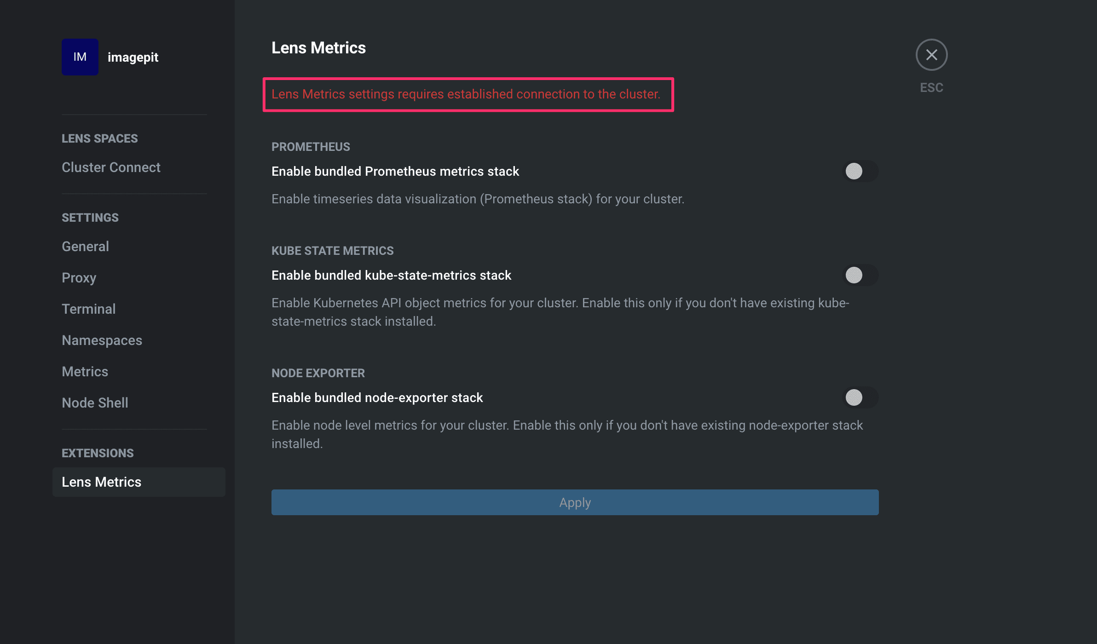Viewport: 1097px width, 644px height.
Task: Toggle bundled Prometheus metrics stack switch
Action: click(860, 171)
